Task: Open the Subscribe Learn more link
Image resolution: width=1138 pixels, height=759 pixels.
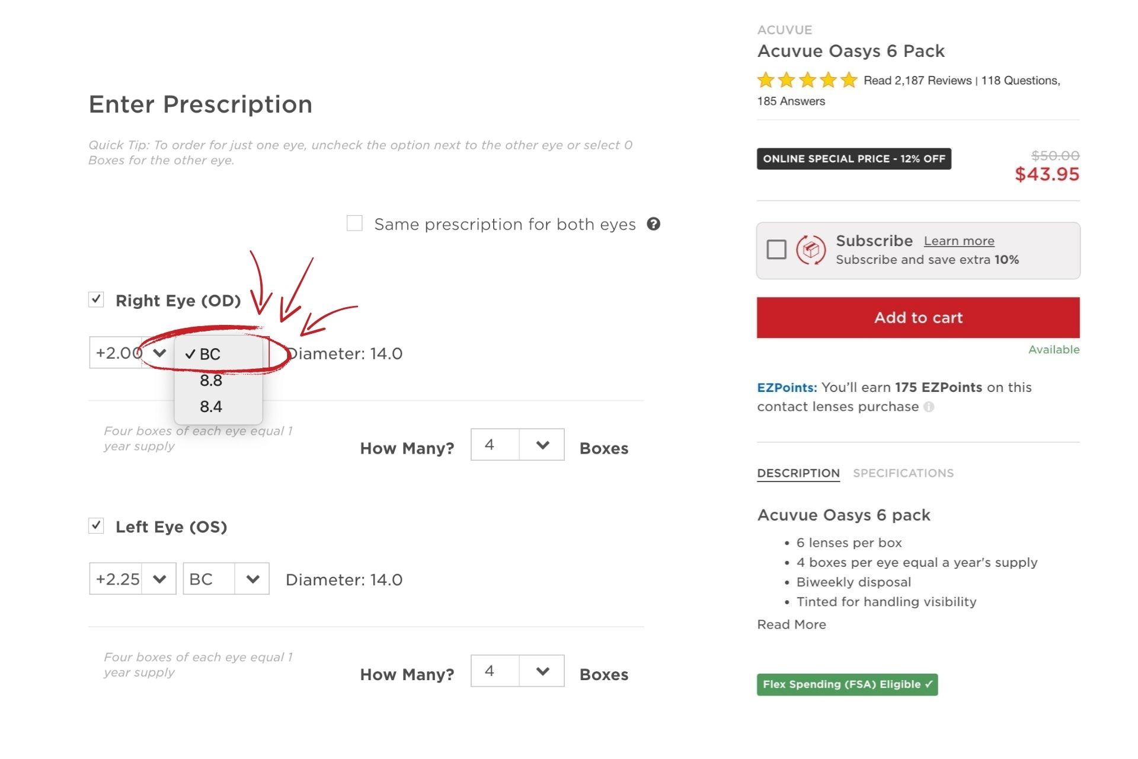Action: coord(958,241)
